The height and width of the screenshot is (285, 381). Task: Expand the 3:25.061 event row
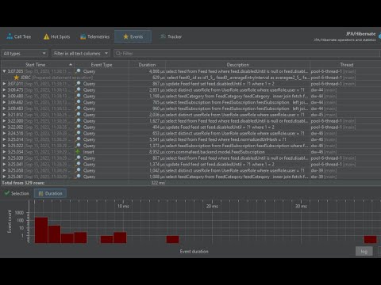click(4, 177)
